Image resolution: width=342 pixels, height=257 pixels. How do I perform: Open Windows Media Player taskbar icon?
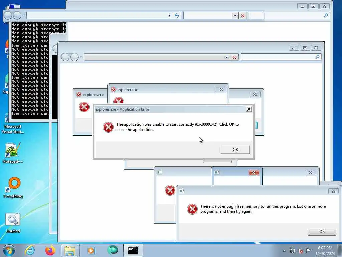(91, 250)
